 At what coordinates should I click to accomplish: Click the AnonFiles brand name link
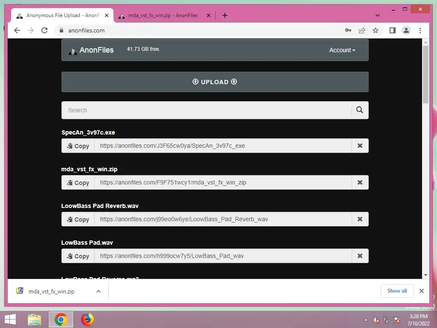click(x=96, y=50)
